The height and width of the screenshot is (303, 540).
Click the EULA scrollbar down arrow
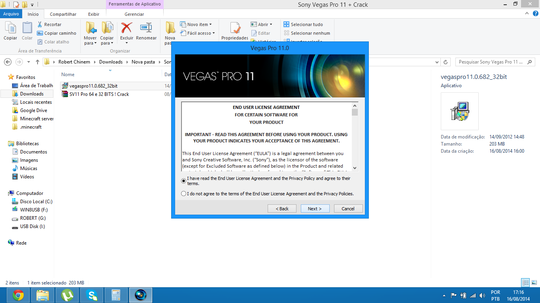point(355,167)
